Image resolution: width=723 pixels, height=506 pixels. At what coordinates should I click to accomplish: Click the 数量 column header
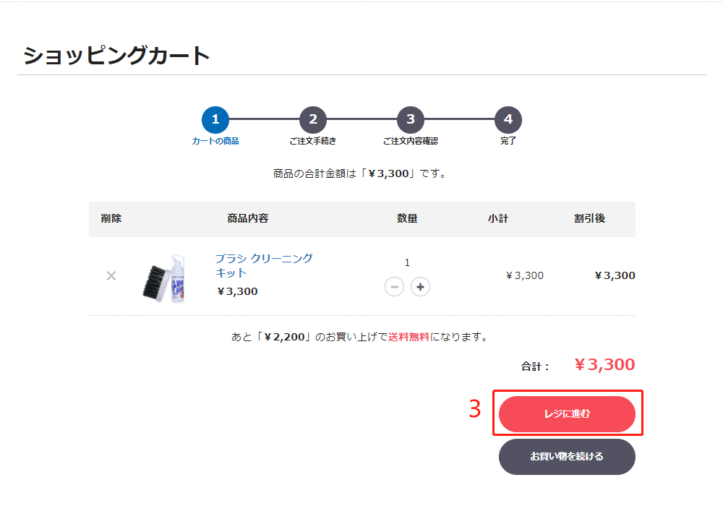pyautogui.click(x=407, y=218)
